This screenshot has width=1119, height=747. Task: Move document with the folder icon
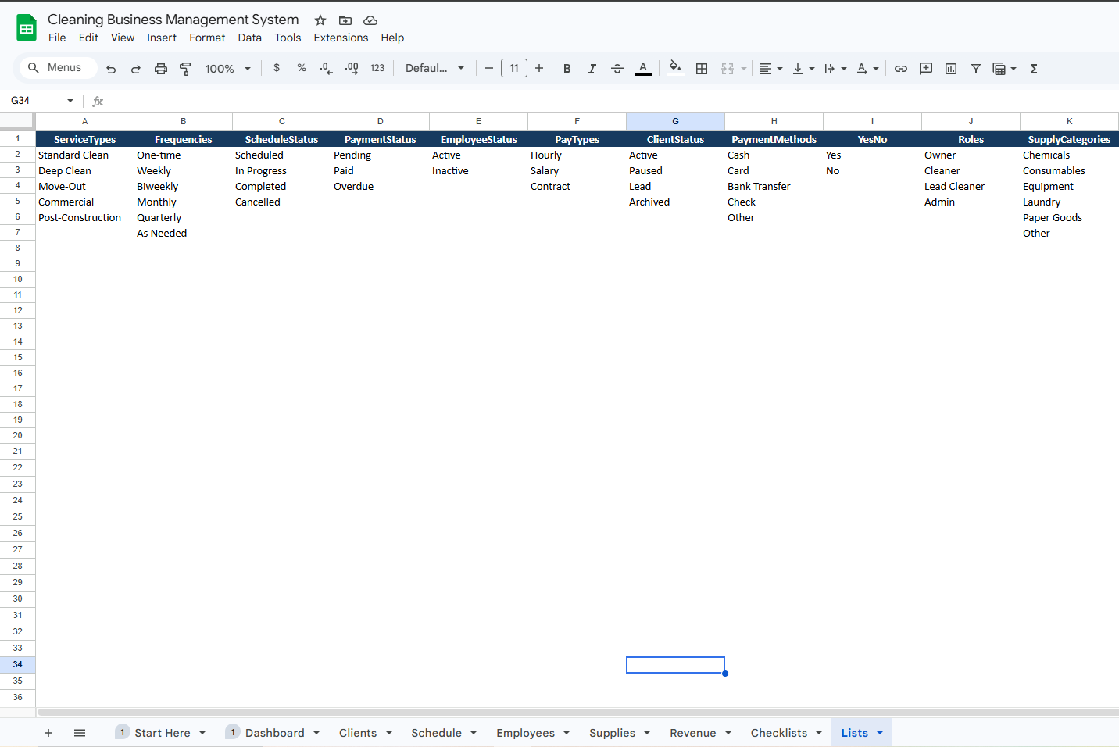coord(345,20)
